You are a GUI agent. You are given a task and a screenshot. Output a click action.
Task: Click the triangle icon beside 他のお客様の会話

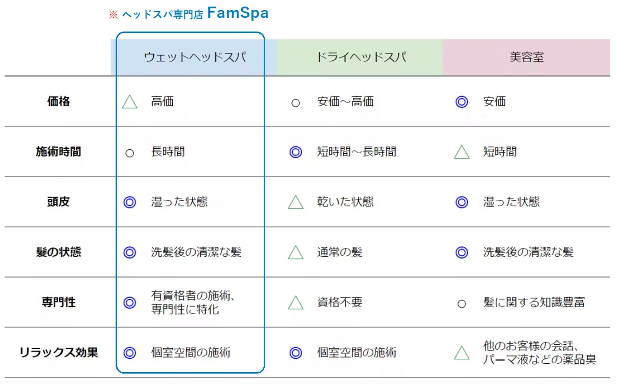tap(462, 353)
